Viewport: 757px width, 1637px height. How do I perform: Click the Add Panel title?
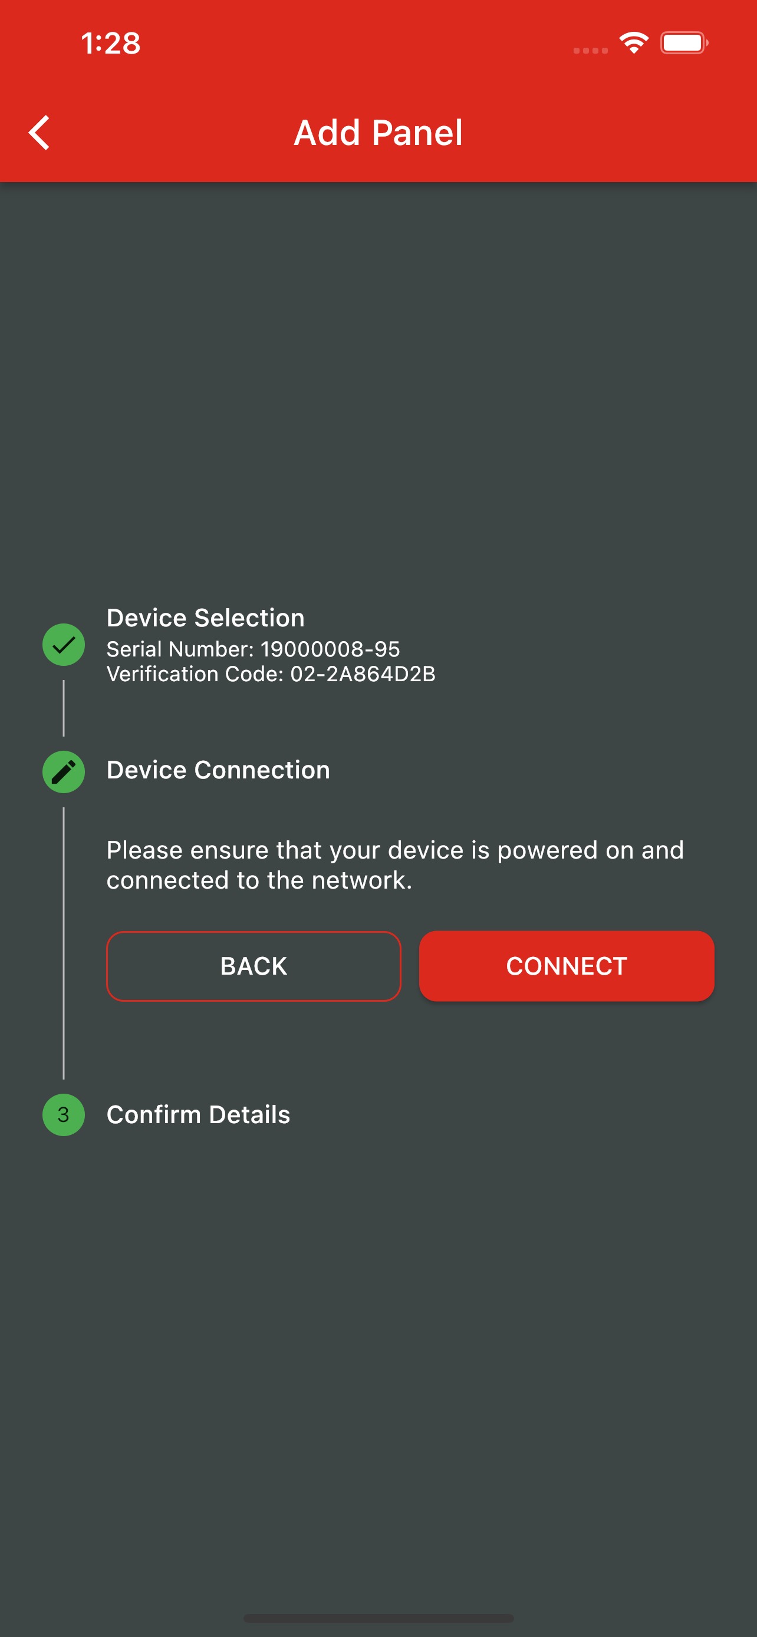(x=378, y=133)
